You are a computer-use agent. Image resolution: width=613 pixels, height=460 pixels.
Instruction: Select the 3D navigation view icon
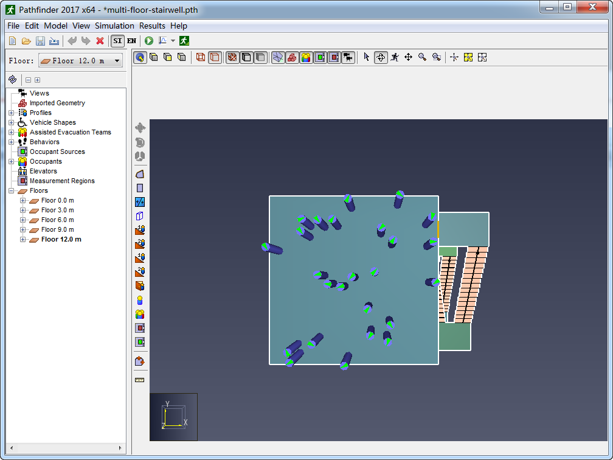[x=140, y=57]
